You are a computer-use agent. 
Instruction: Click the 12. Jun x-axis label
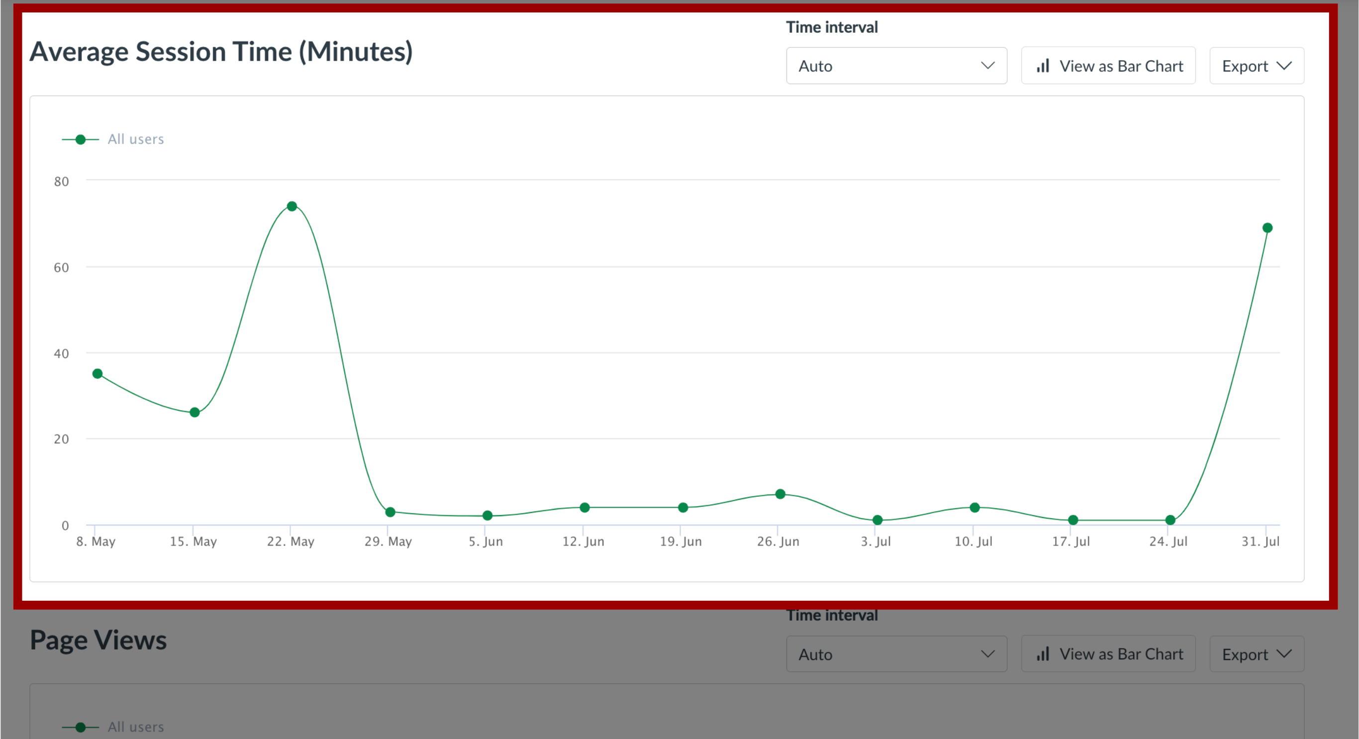point(583,541)
